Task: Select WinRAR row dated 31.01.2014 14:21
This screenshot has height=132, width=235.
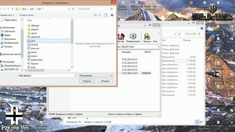Action: click(x=134, y=73)
